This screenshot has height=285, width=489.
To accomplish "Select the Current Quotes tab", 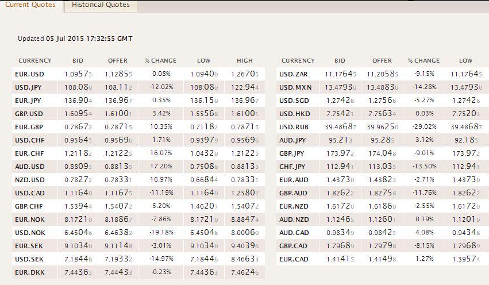I will pyautogui.click(x=30, y=5).
